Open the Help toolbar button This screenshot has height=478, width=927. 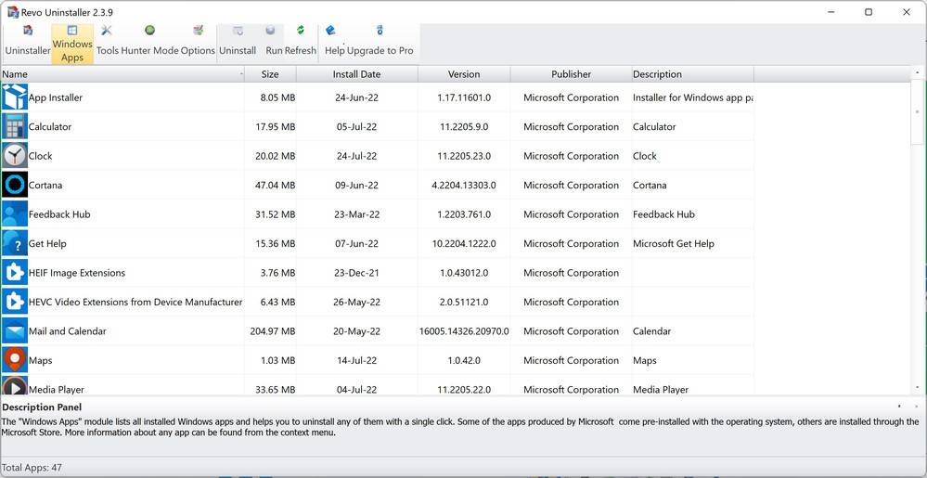coord(335,41)
